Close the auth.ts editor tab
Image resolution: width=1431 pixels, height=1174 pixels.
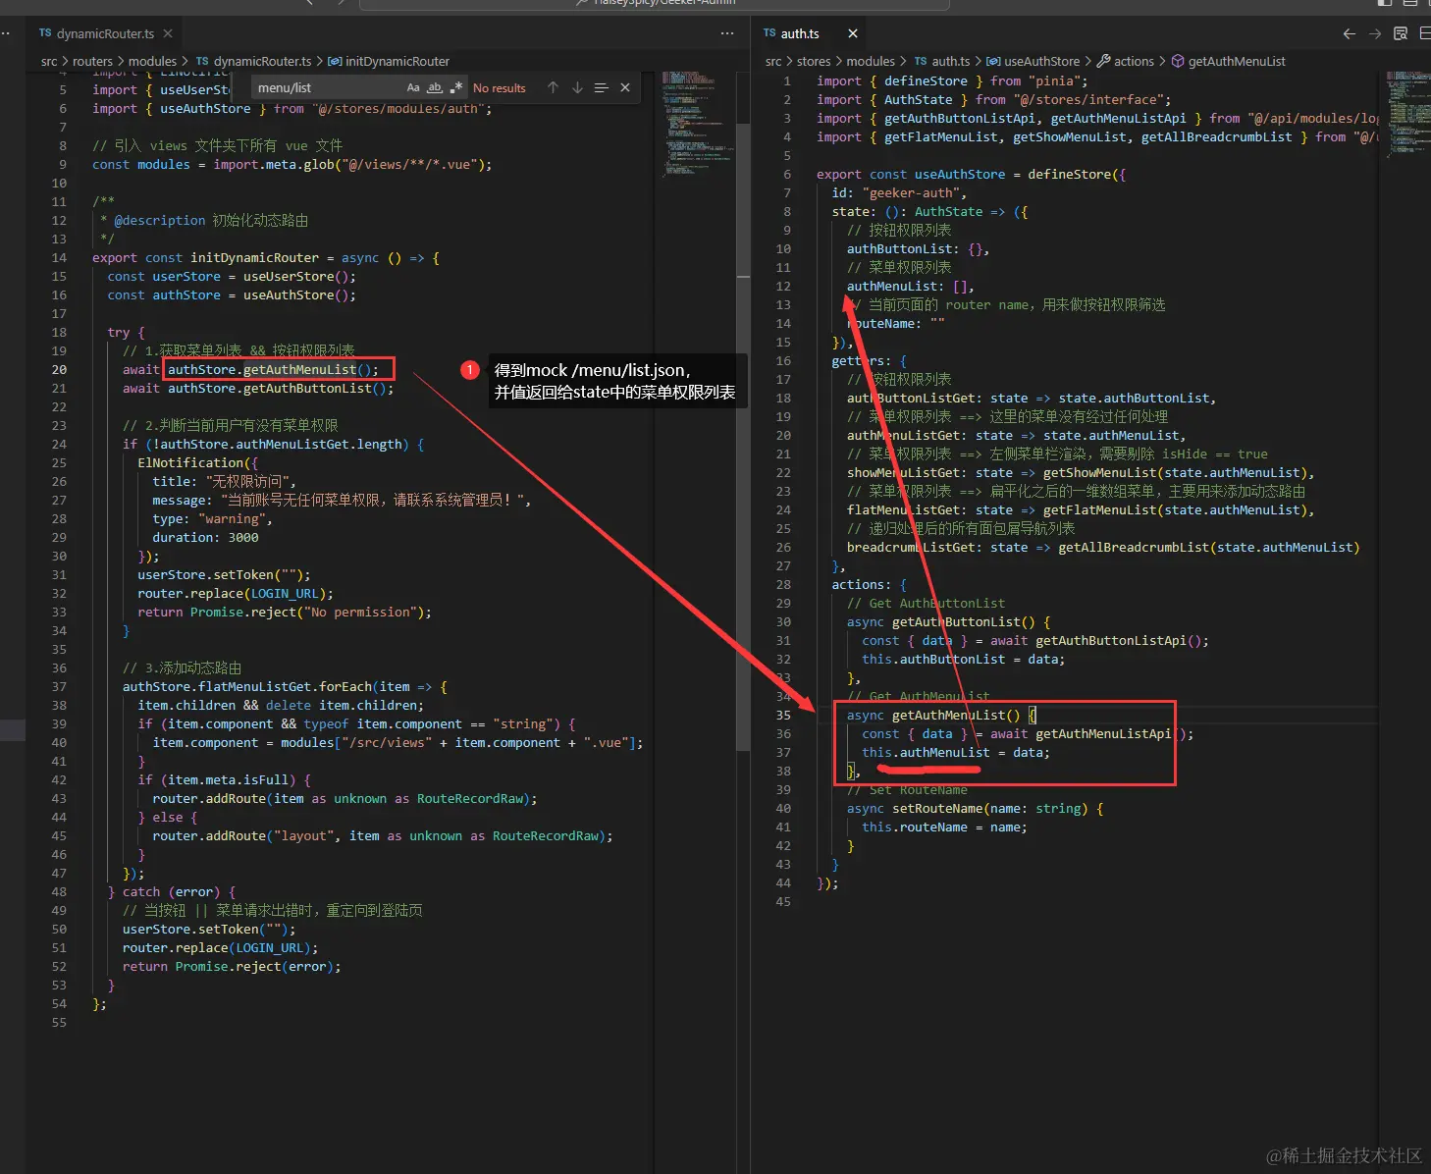(853, 33)
